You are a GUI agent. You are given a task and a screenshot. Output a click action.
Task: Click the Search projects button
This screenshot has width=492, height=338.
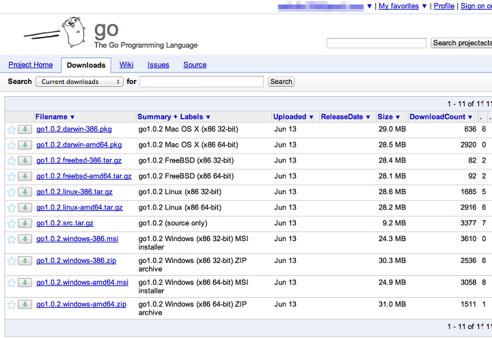[x=461, y=43]
